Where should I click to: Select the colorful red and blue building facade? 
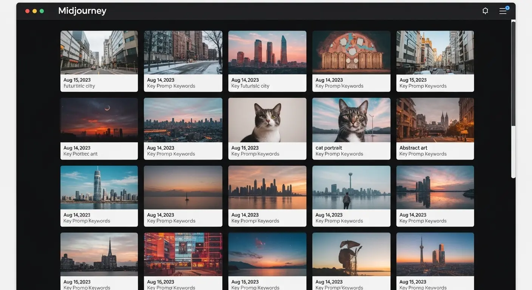click(x=183, y=254)
